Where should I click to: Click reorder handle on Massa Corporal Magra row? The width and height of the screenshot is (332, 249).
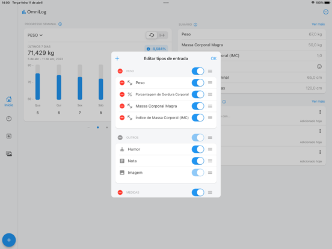210,106
